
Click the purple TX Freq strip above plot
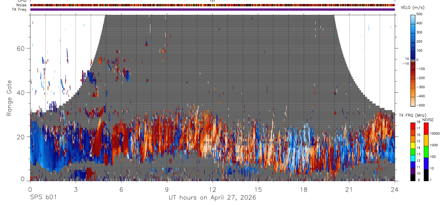(x=213, y=9)
